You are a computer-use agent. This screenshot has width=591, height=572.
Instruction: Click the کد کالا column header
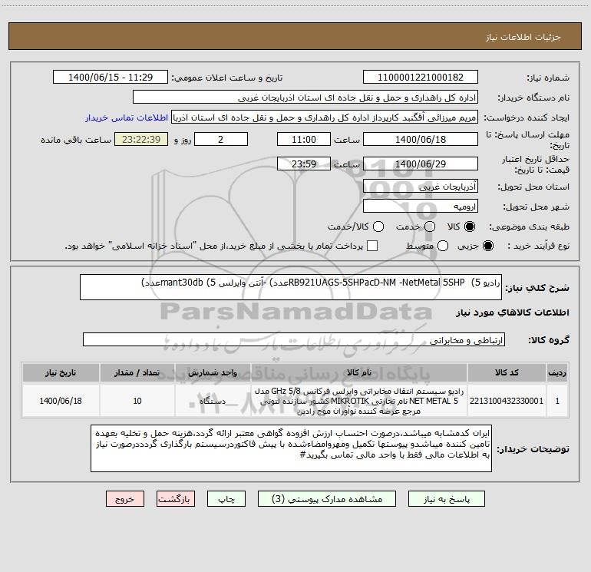click(x=507, y=372)
